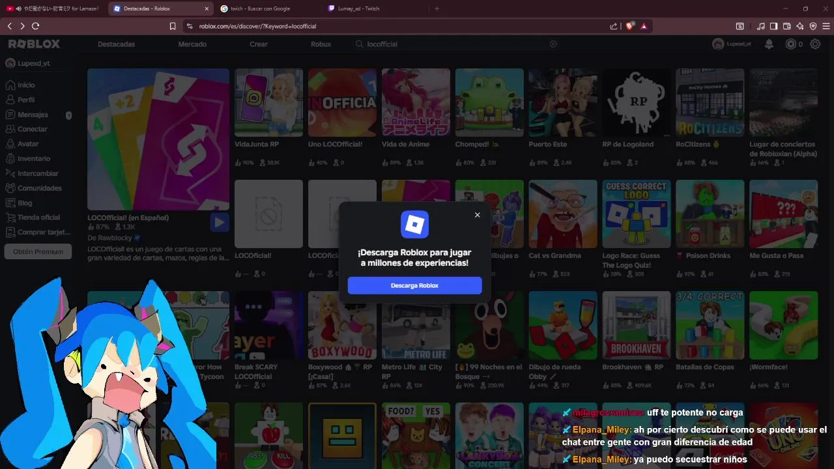Image resolution: width=834 pixels, height=469 pixels.
Task: Open the Brave Wallet icon
Action: tap(786, 26)
